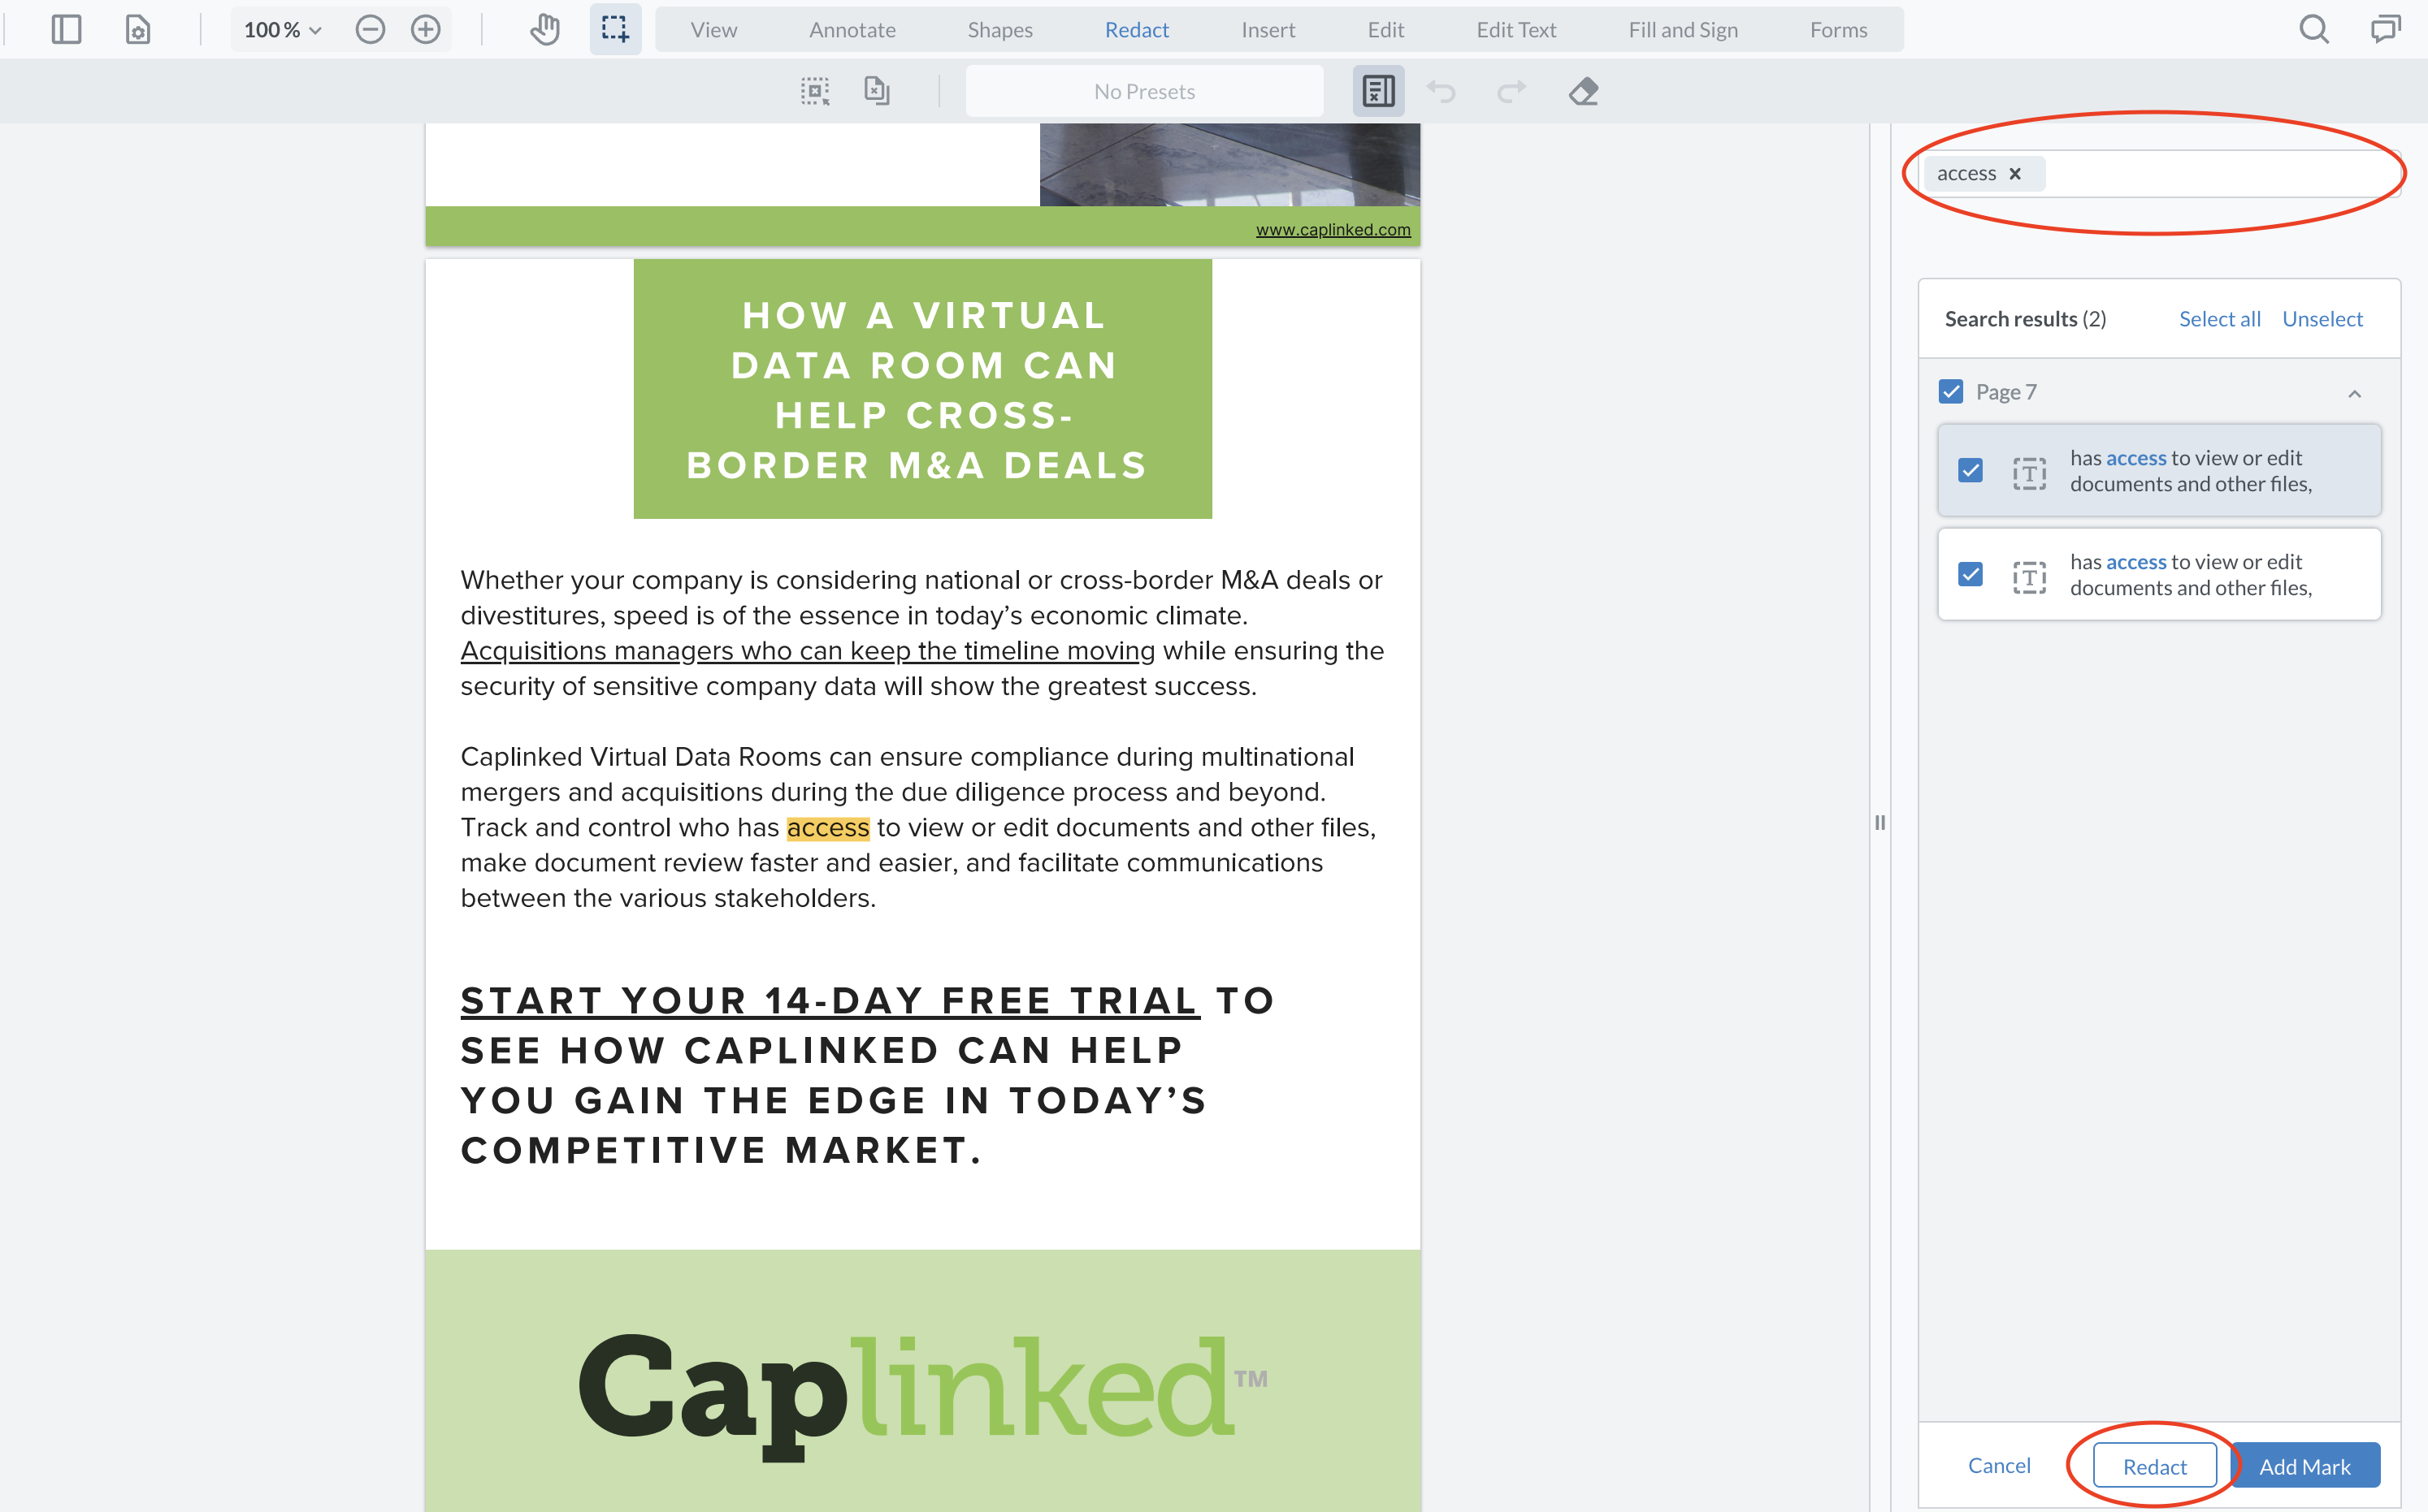Viewport: 2428px width, 1512px height.
Task: Toggle the redaction search panel icon
Action: point(1379,91)
